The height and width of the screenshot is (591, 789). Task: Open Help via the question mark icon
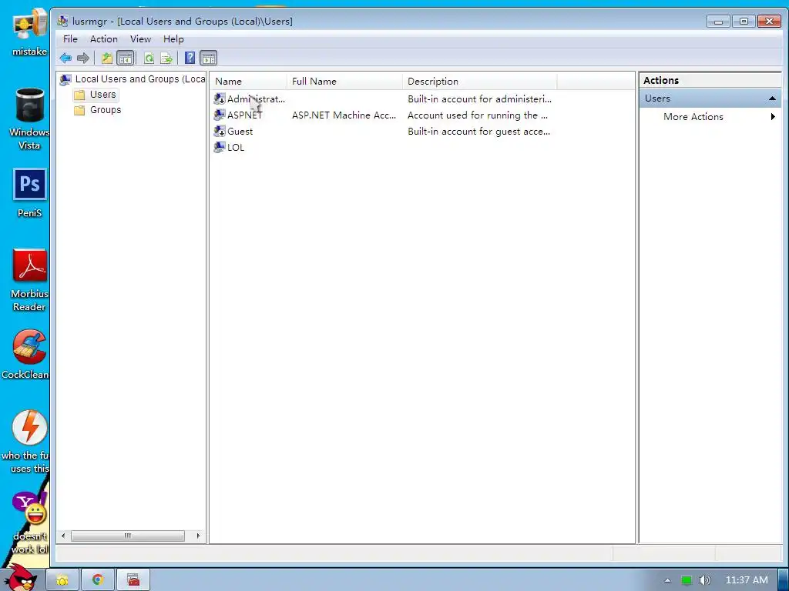[x=190, y=58]
